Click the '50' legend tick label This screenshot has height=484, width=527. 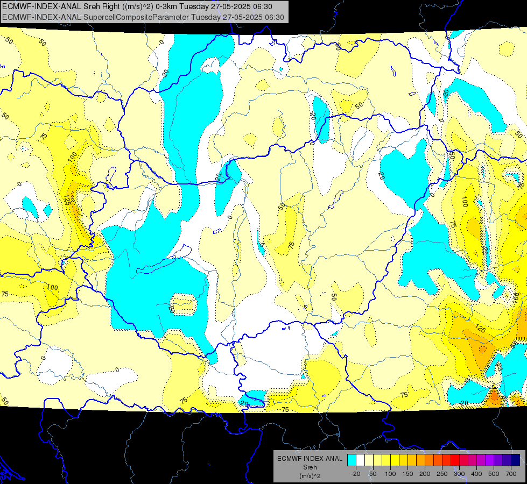pos(373,474)
